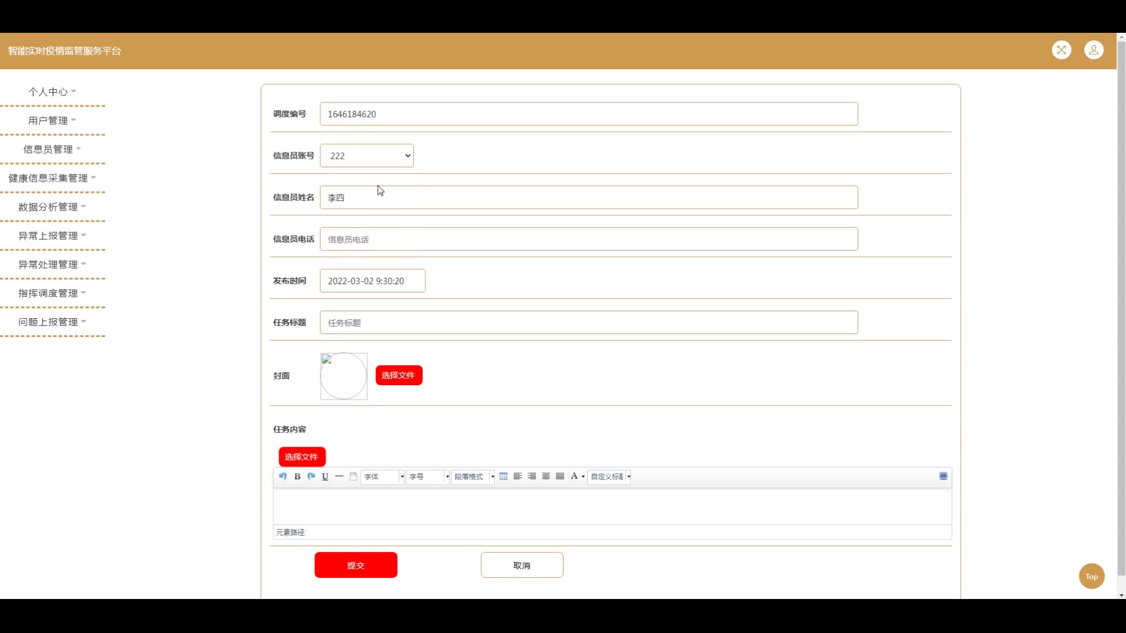
Task: Insert a table with the table icon
Action: (504, 477)
